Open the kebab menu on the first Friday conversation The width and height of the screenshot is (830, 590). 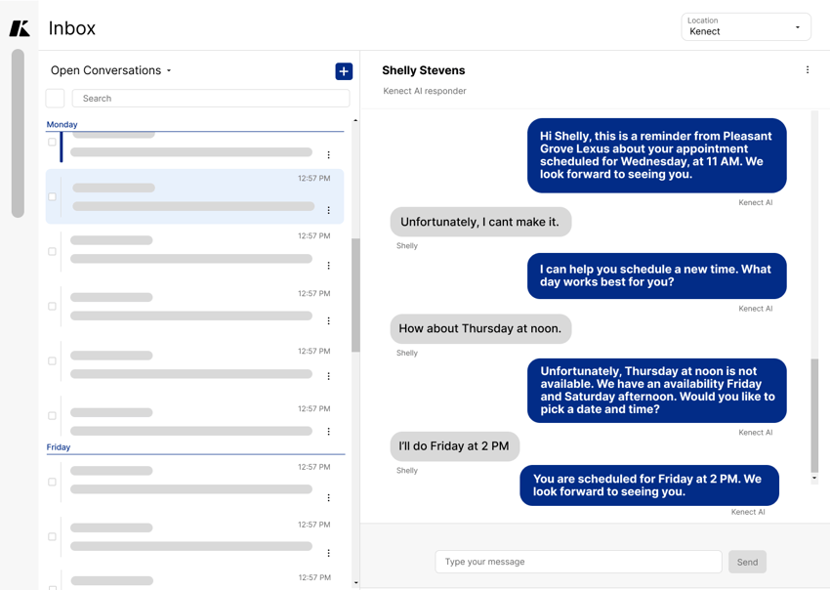click(x=329, y=495)
